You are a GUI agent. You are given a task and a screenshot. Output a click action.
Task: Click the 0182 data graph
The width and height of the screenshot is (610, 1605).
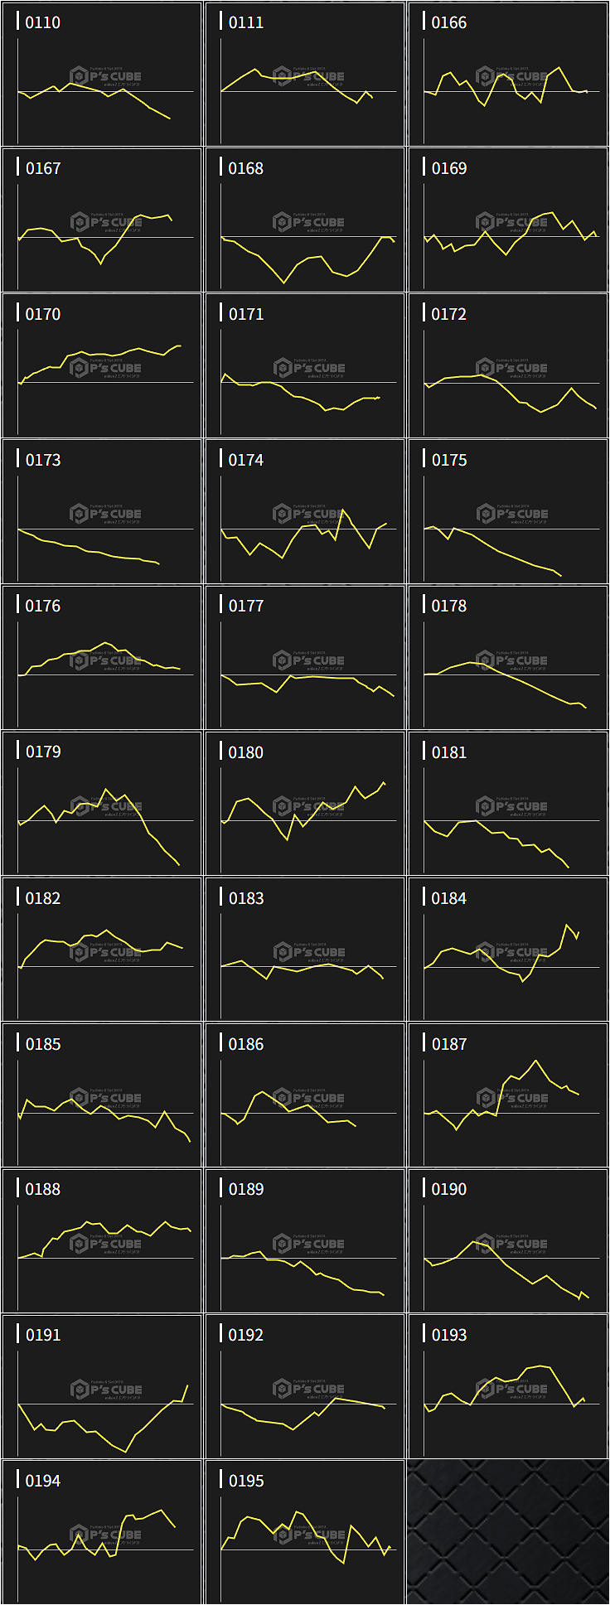[102, 950]
